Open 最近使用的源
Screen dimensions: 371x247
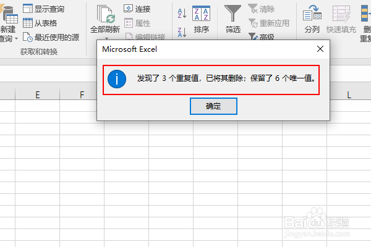click(51, 37)
